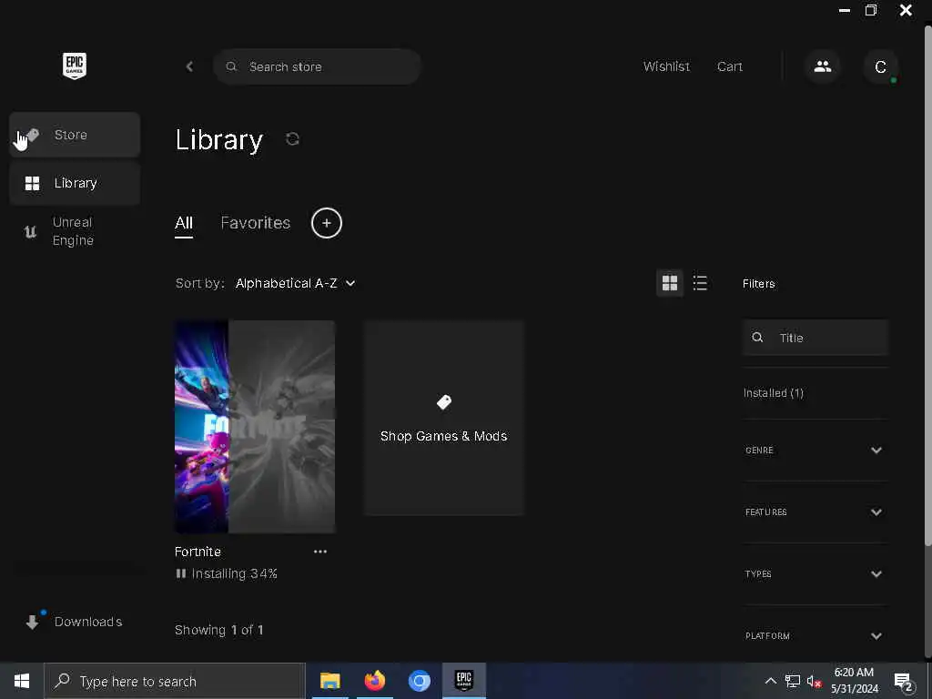Open the Library section
The height and width of the screenshot is (699, 932).
(x=75, y=183)
